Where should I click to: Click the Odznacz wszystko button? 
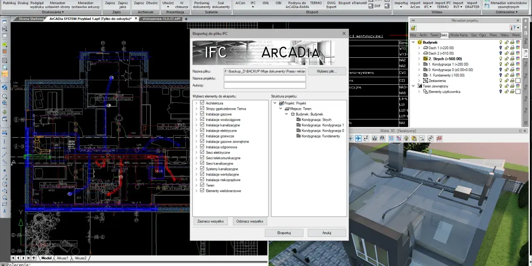[250, 222]
